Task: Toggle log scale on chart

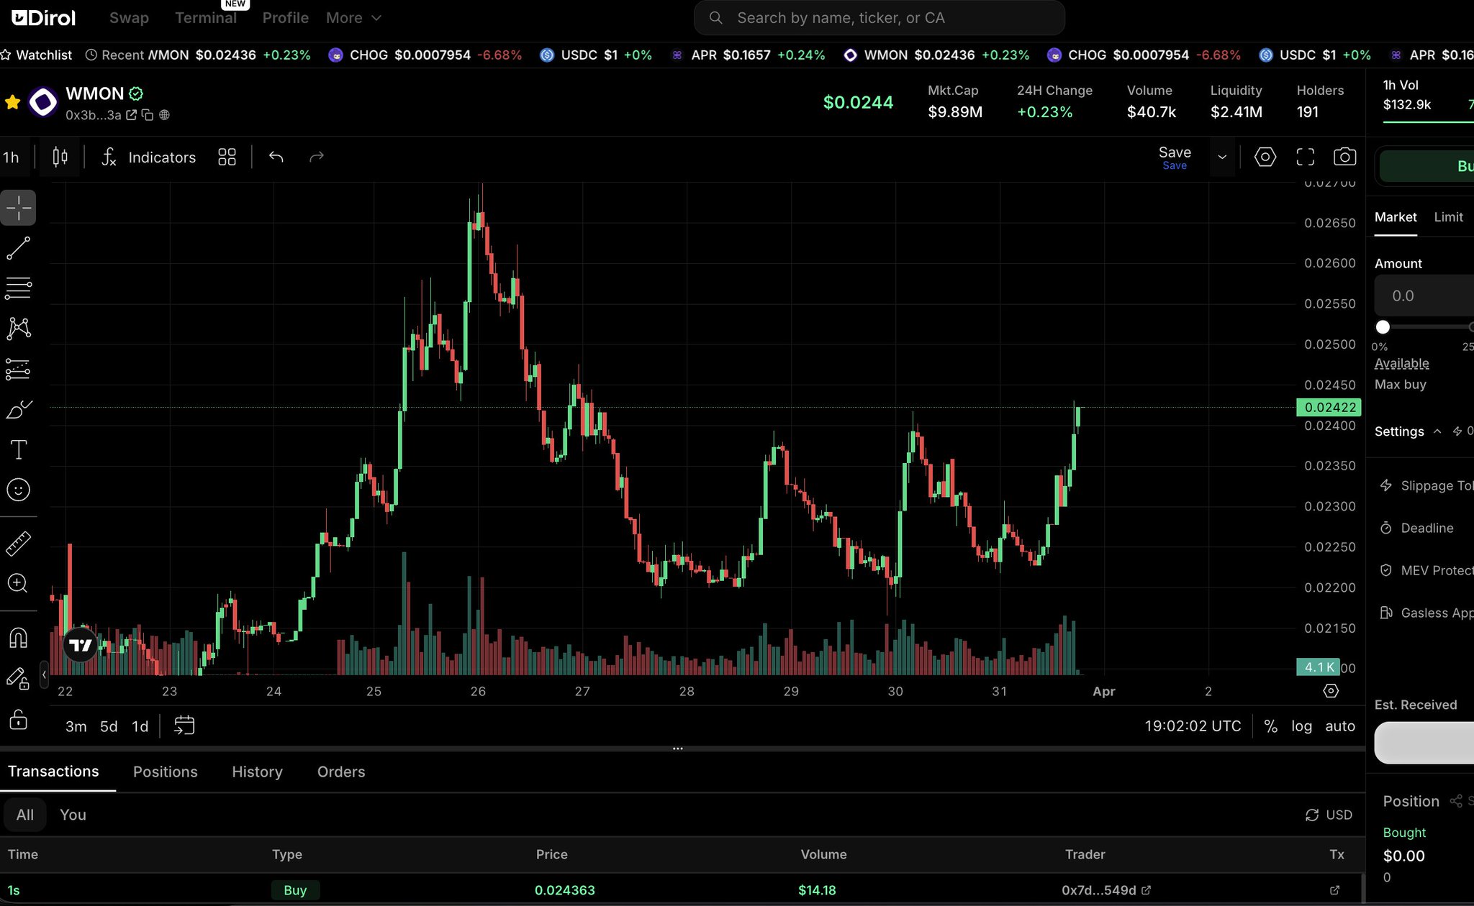Action: point(1301,726)
